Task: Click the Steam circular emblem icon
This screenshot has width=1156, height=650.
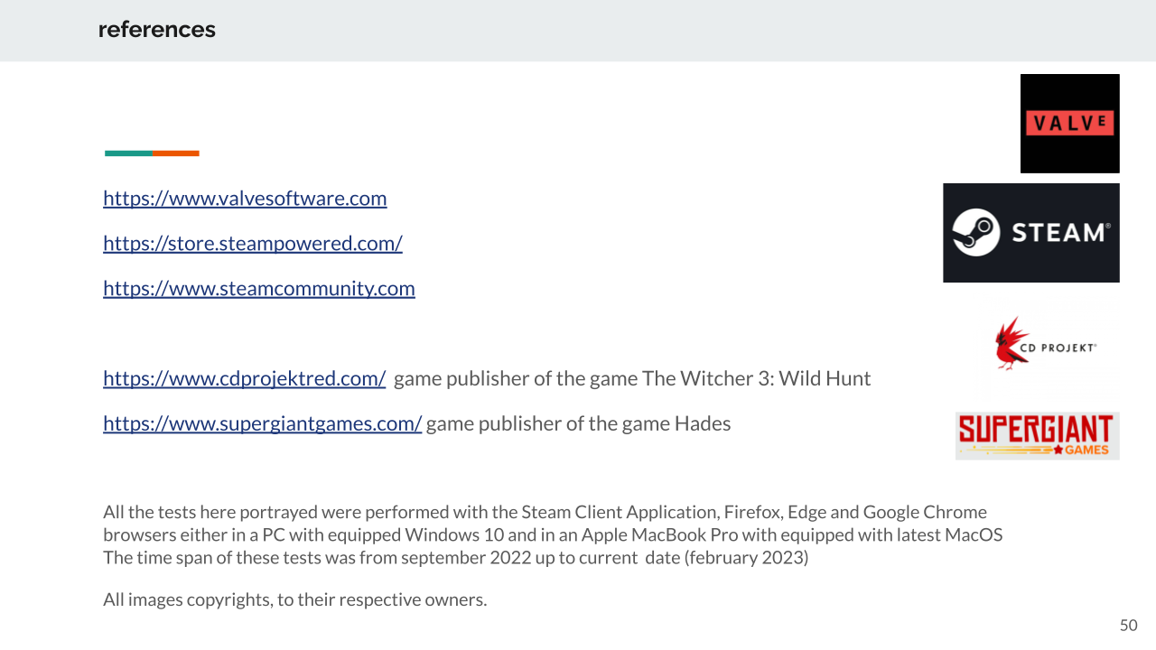Action: coord(976,232)
